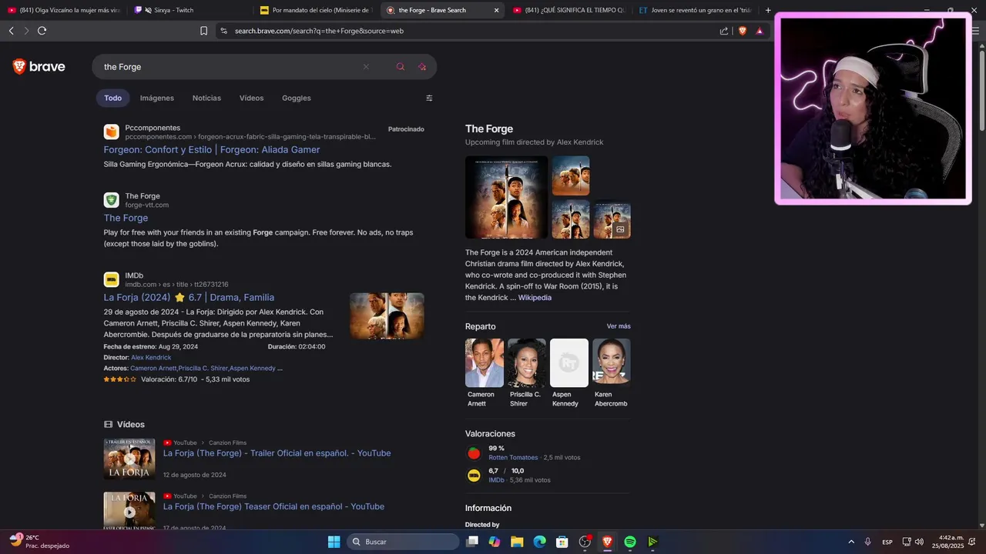Click Karen Abercrombie cast photo
This screenshot has width=986, height=554.
612,361
